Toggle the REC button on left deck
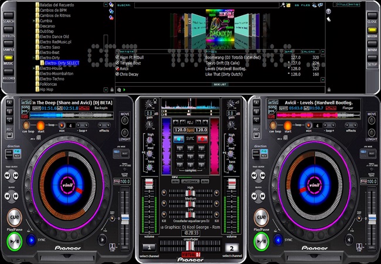The width and height of the screenshot is (381, 264). (x=9, y=135)
